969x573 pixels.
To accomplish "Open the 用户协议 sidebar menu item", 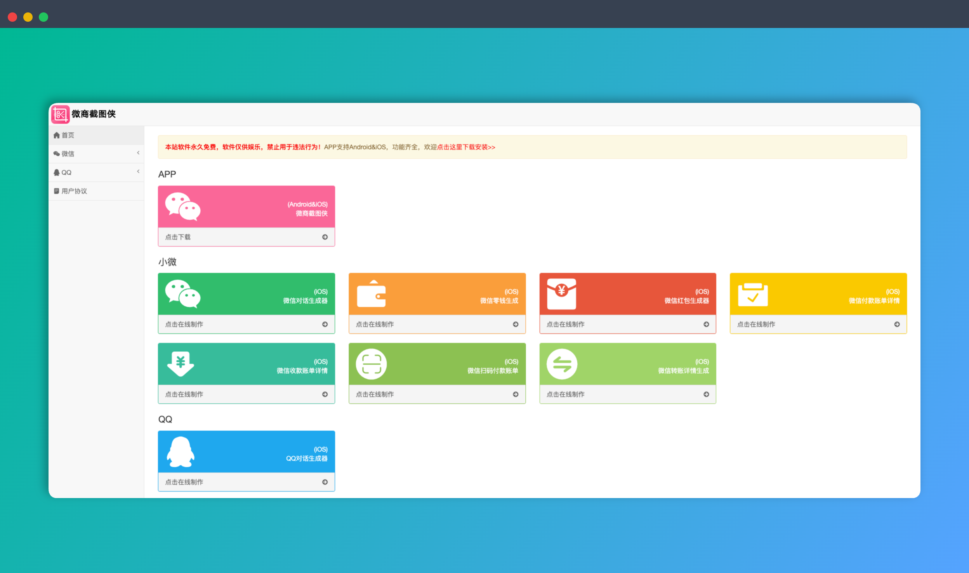I will point(74,191).
